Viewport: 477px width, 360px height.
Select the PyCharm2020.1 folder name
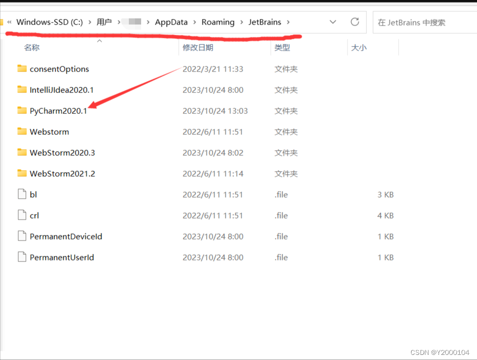(x=58, y=111)
